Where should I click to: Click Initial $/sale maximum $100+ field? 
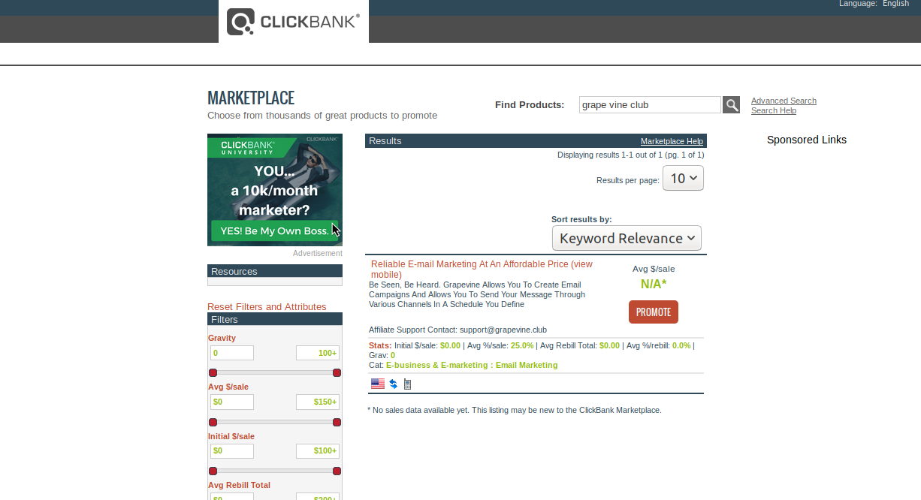click(318, 451)
